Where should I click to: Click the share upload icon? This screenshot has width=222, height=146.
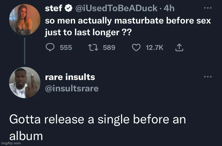click(179, 48)
